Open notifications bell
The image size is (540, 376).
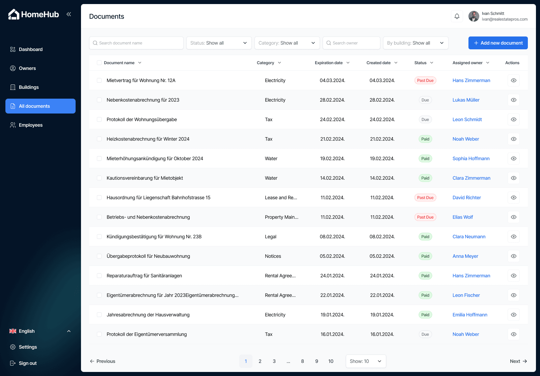(x=457, y=16)
